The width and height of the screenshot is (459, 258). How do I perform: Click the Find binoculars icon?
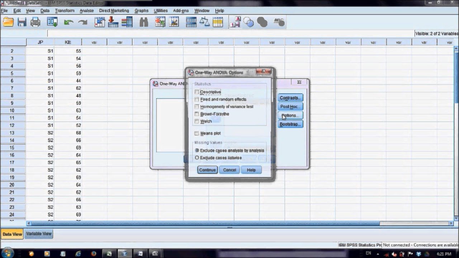tap(144, 22)
